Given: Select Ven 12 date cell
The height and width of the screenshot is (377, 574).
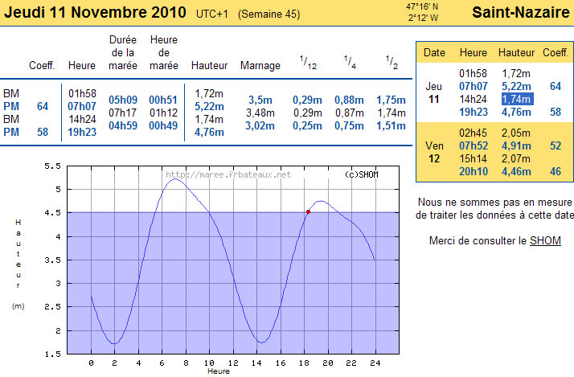Looking at the screenshot, I should 433,153.
